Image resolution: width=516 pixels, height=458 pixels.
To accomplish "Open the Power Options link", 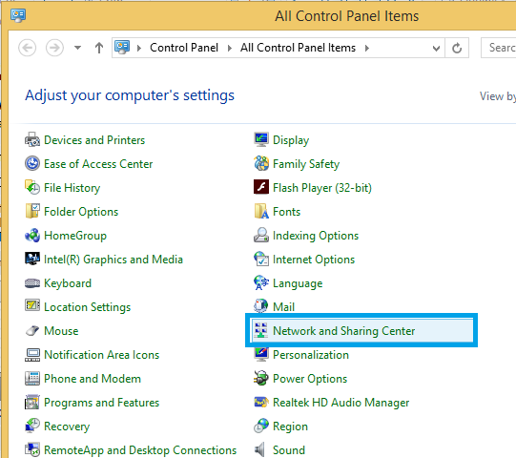I will 310,379.
